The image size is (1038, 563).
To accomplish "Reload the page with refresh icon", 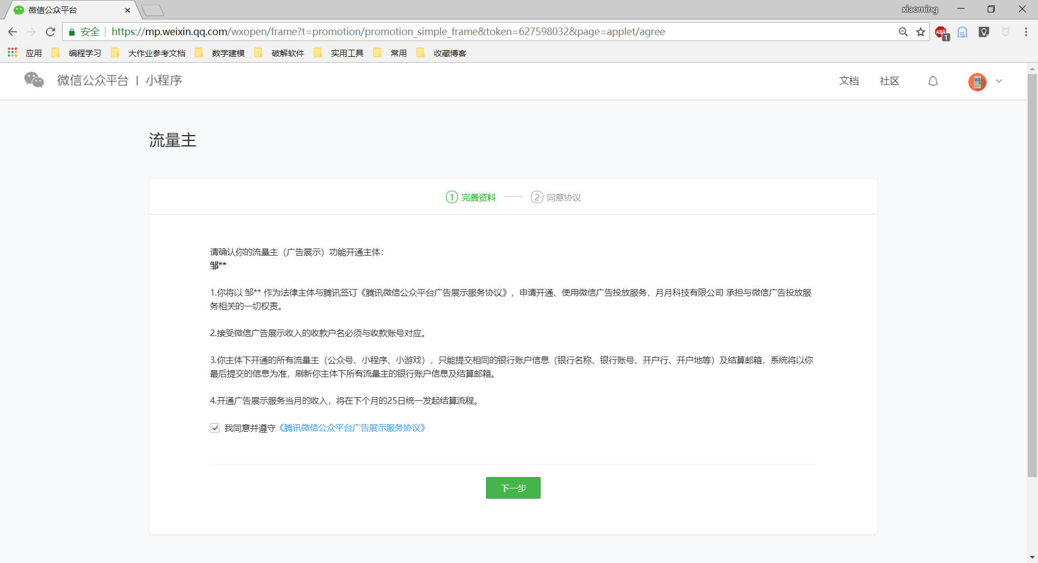I will click(x=50, y=32).
